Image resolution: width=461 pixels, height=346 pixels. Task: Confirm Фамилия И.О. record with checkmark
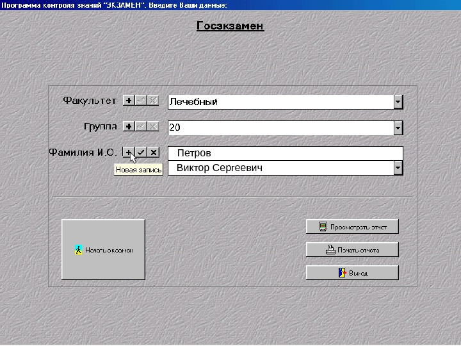point(141,152)
